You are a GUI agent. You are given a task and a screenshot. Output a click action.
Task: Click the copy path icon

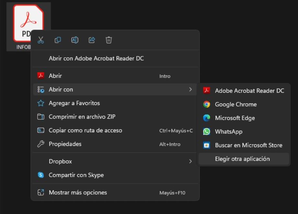point(41,130)
